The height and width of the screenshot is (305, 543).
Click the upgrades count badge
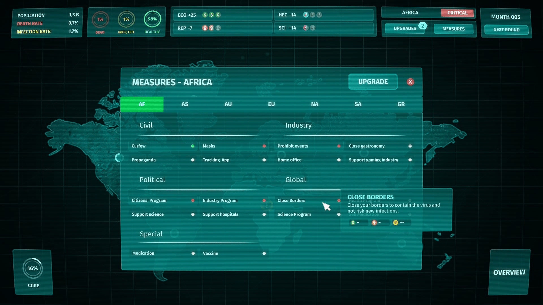point(423,26)
